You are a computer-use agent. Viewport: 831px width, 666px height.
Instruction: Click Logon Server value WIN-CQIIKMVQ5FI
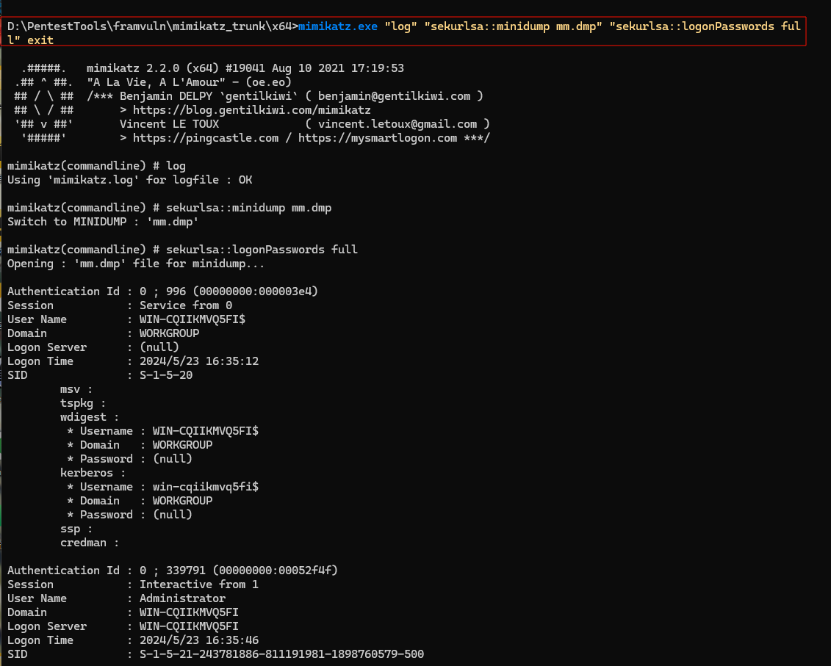point(189,626)
